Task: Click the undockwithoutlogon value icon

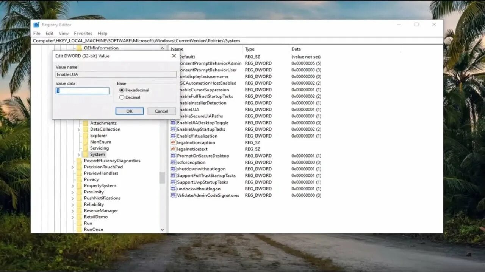Action: pos(173,189)
